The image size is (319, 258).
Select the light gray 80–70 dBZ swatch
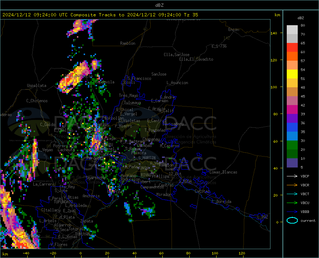click(292, 30)
